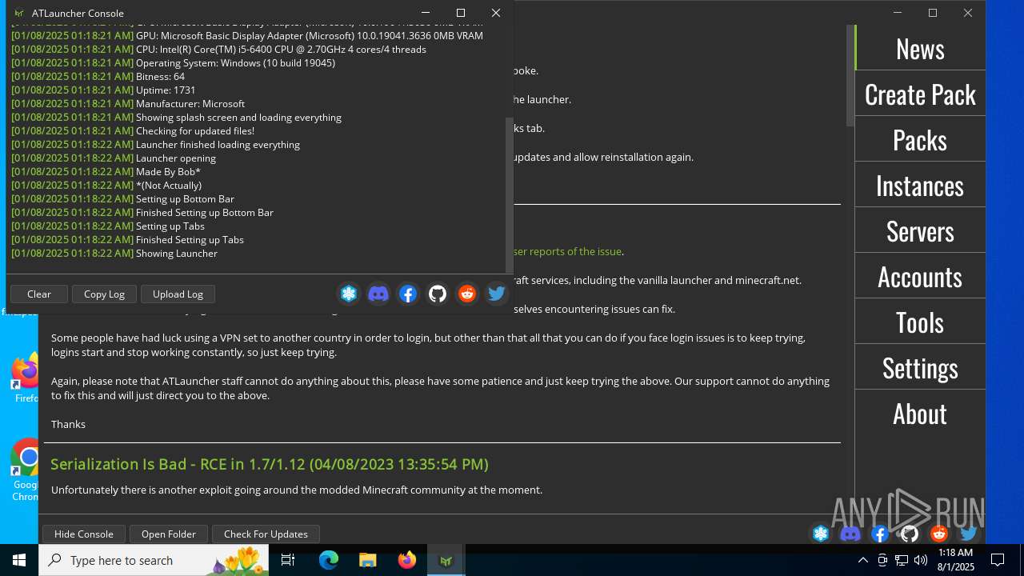1024x576 pixels.
Task: Open Reddit icon in console window
Action: (467, 294)
